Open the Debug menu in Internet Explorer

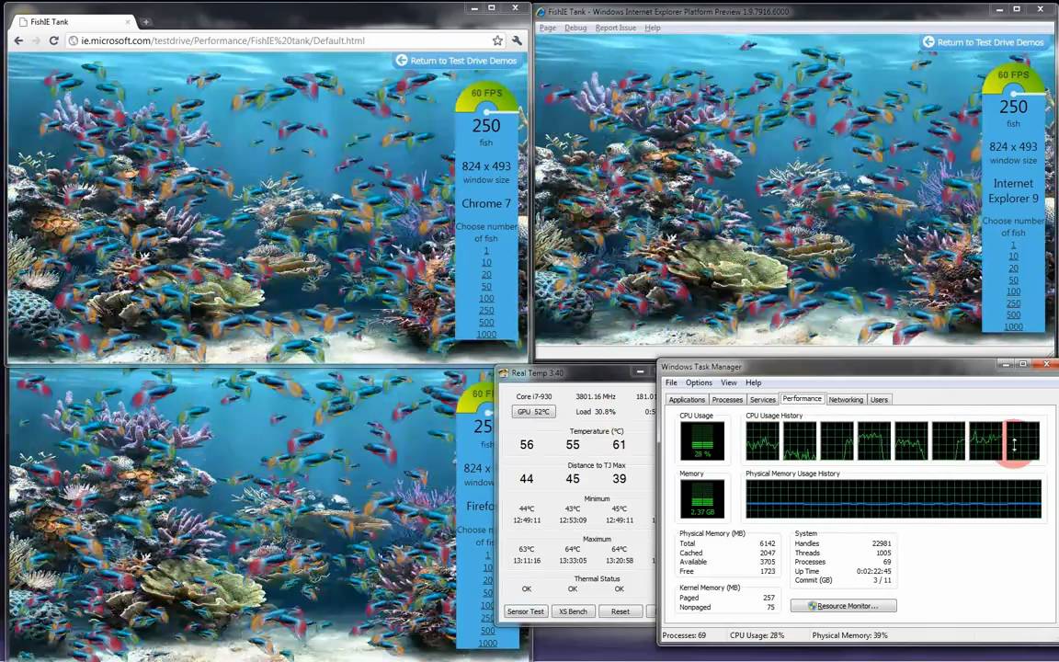point(575,28)
